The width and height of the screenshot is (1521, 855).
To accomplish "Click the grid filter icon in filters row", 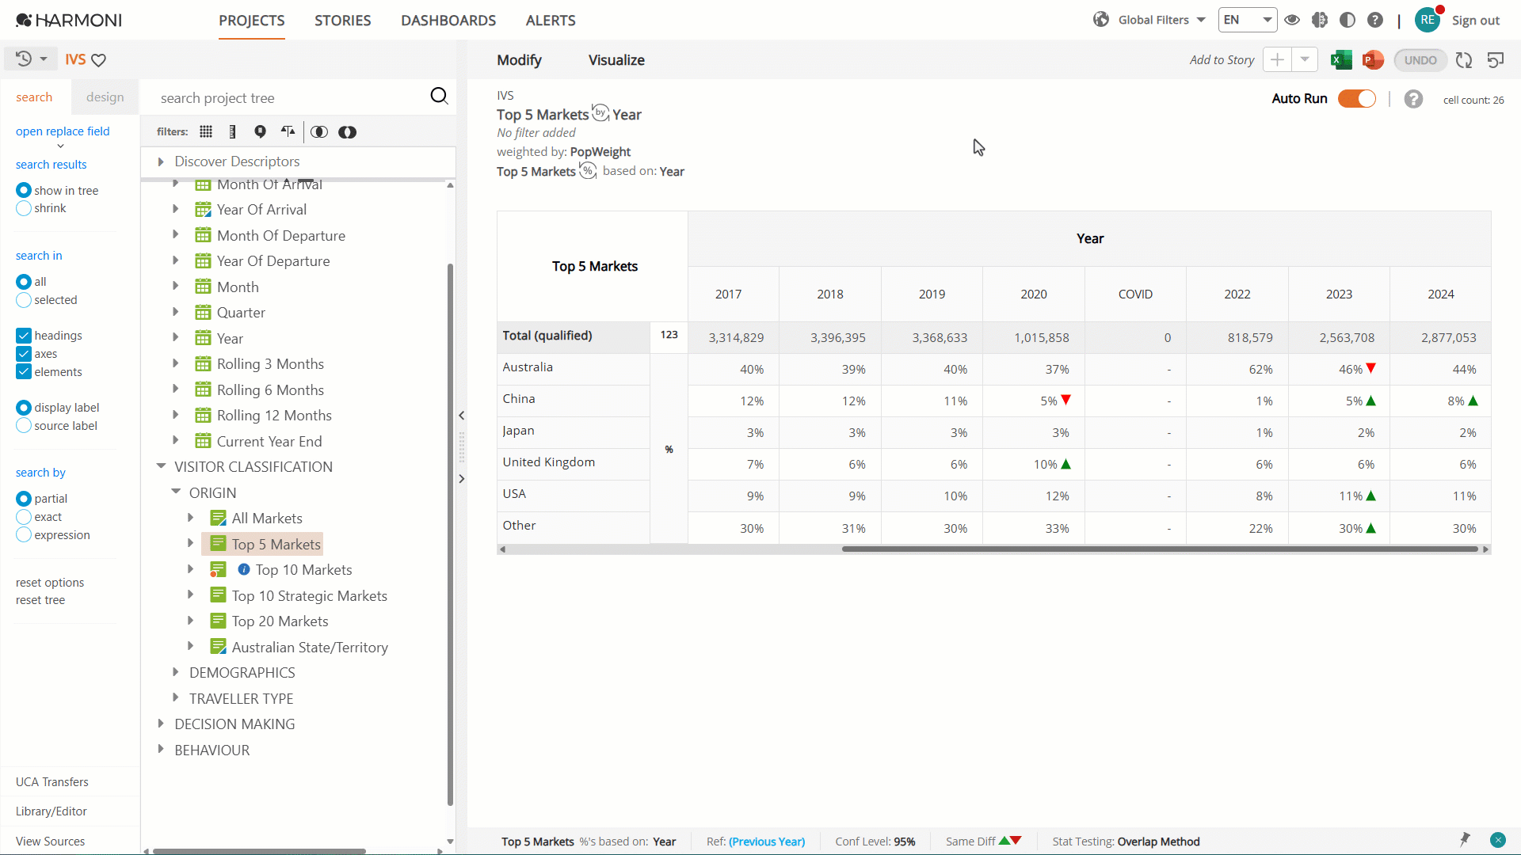I will point(206,132).
